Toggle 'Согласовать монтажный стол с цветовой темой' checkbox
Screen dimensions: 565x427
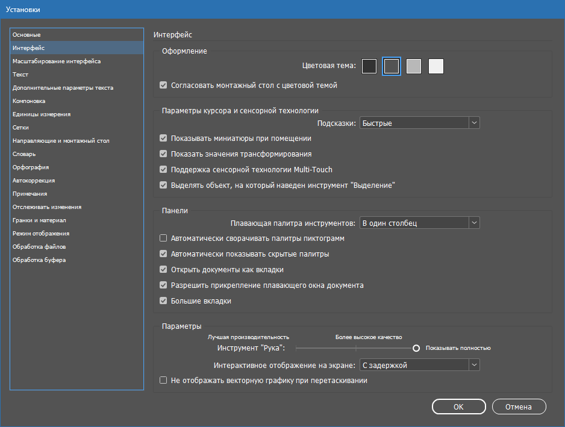click(x=163, y=86)
